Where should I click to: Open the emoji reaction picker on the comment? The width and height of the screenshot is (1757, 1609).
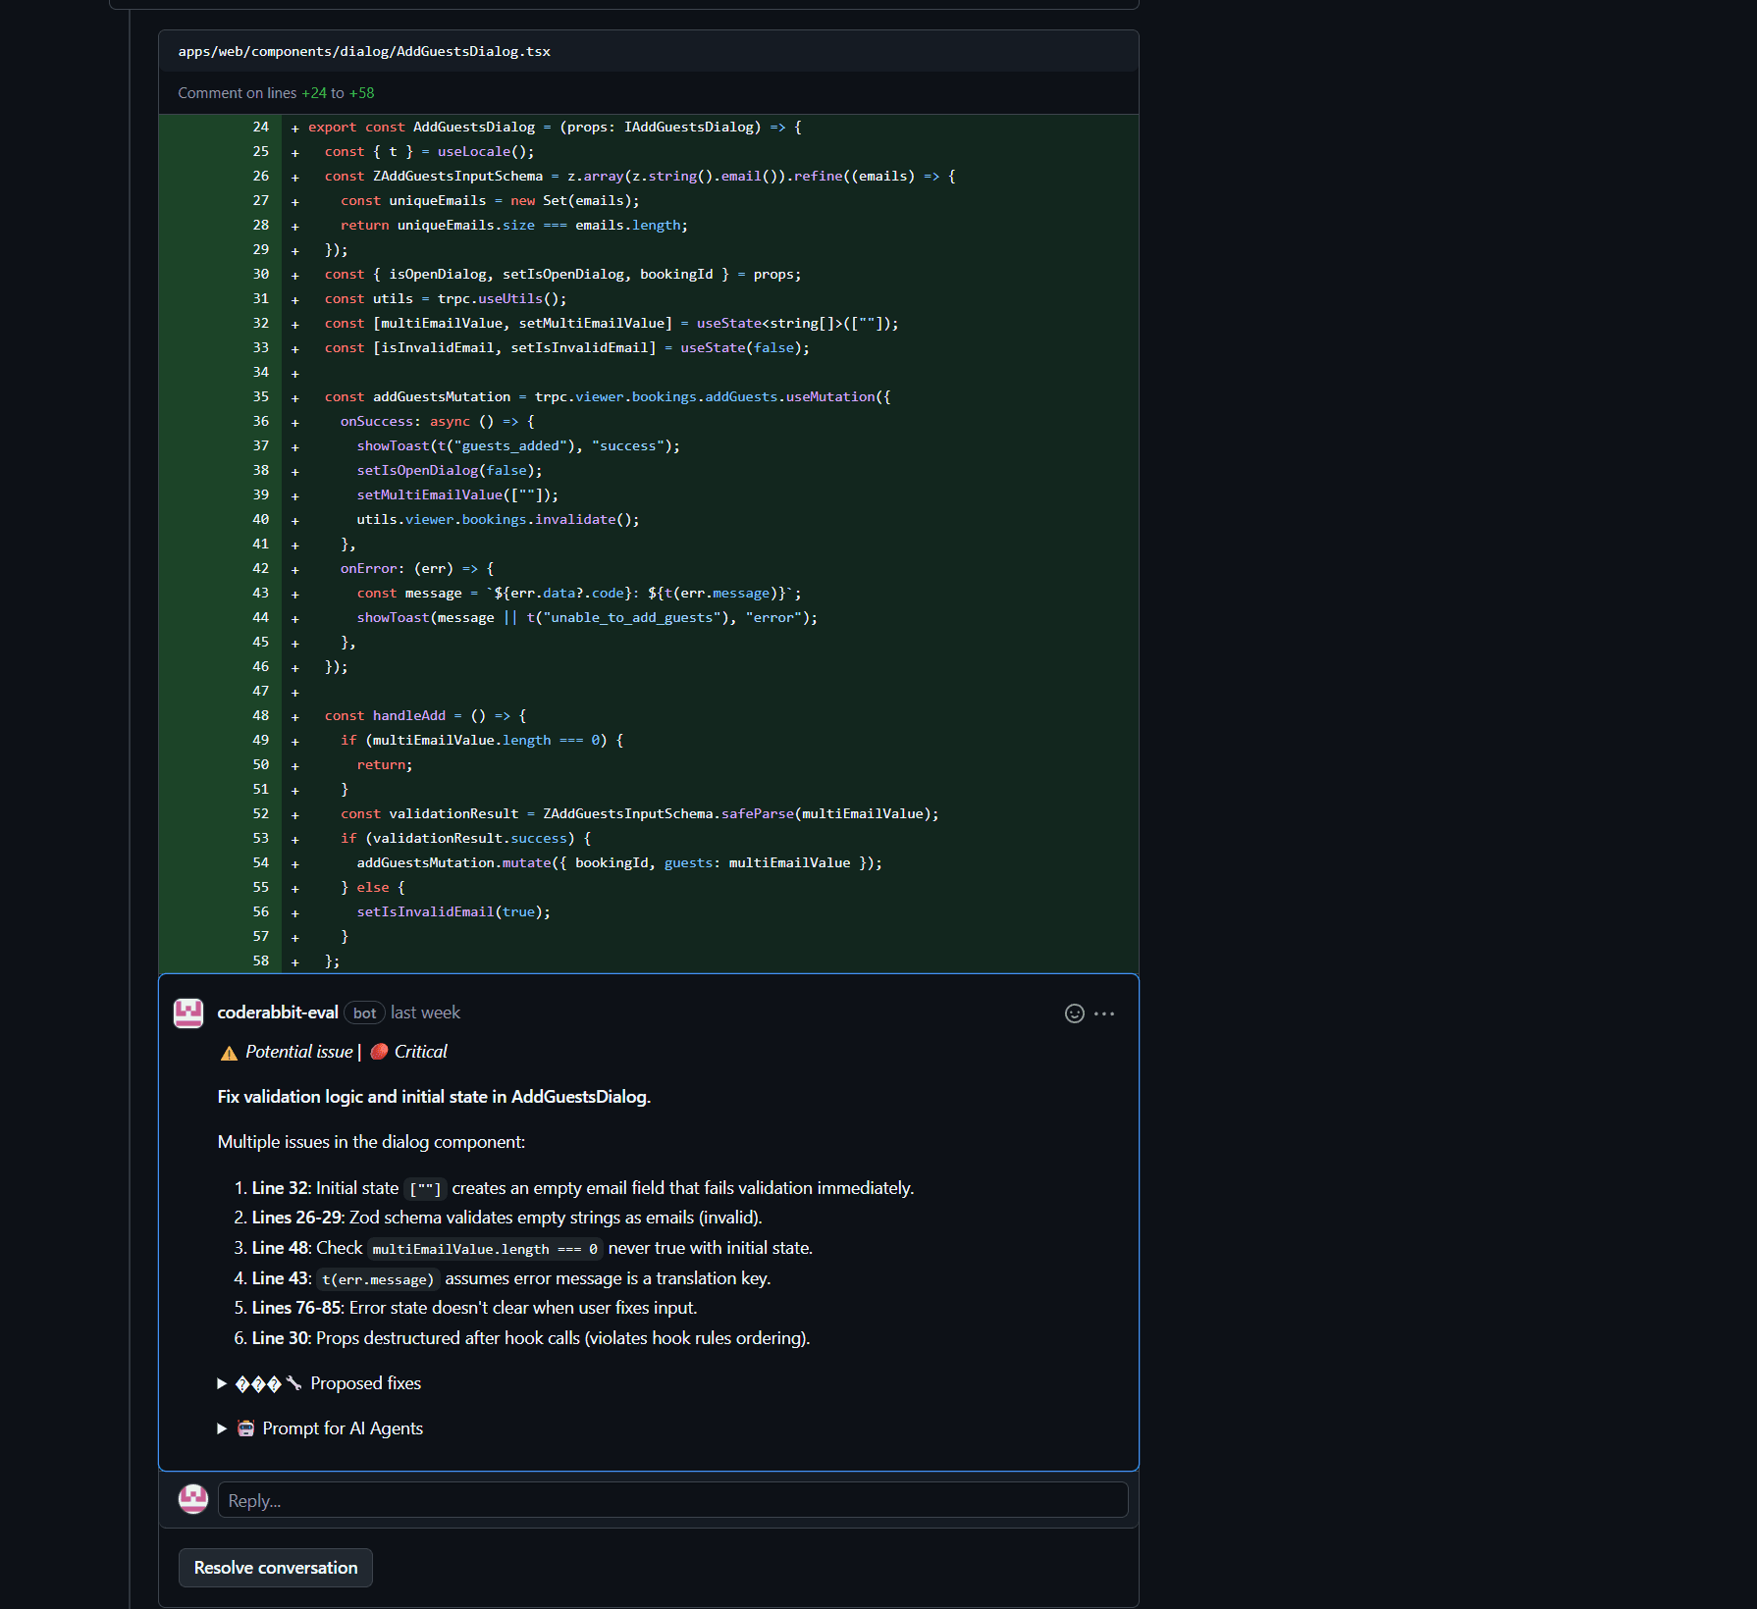point(1074,1013)
